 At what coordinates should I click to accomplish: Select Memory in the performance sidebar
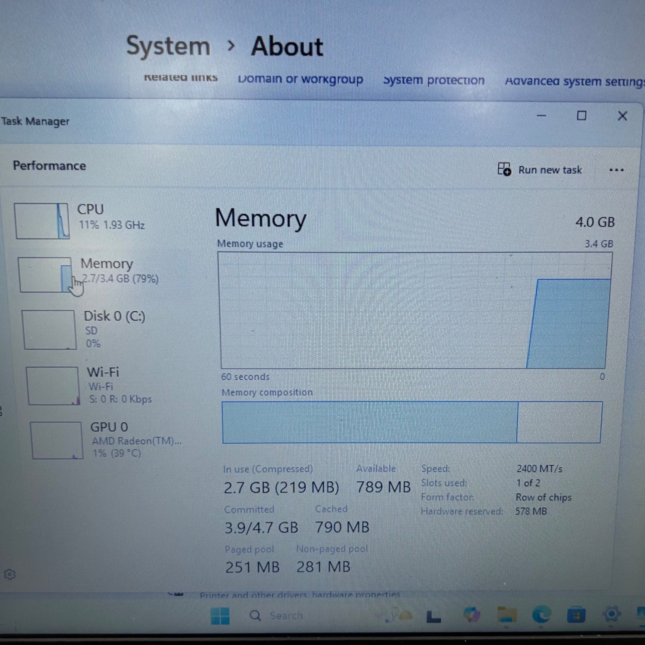coord(106,271)
